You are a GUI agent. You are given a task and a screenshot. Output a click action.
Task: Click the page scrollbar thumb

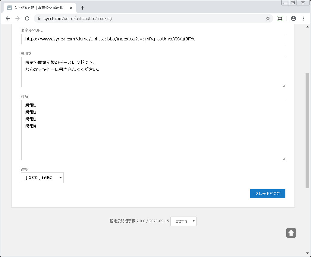click(307, 130)
